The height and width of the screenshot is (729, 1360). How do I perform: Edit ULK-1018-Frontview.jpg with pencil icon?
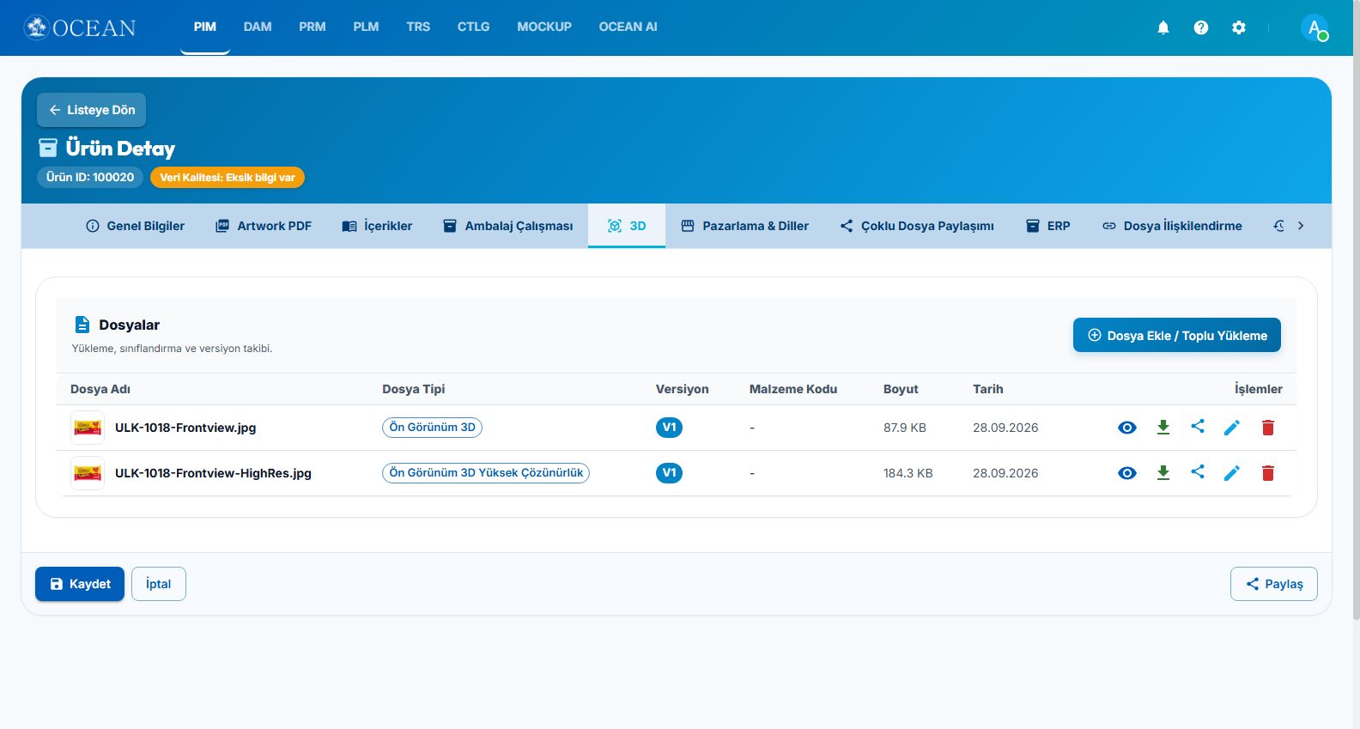tap(1232, 428)
